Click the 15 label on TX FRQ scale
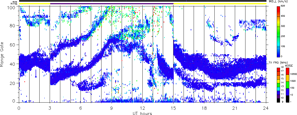297x115 pixels. click(x=282, y=79)
